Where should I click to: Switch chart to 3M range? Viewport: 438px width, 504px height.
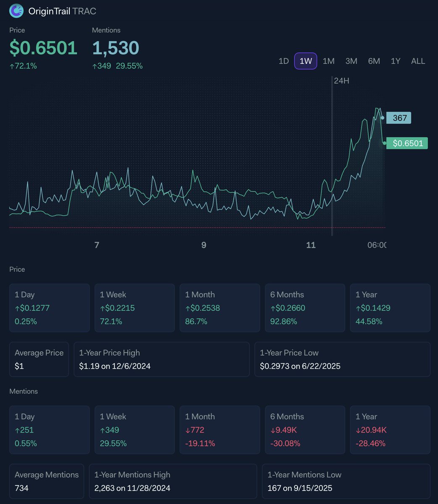[x=351, y=61]
